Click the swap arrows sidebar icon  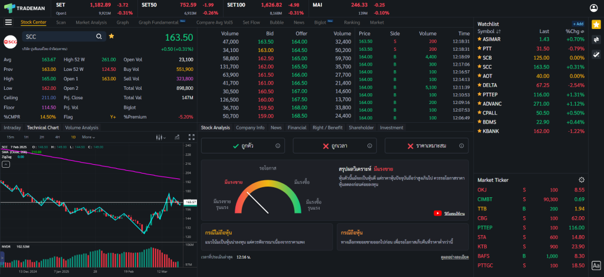pos(596,39)
